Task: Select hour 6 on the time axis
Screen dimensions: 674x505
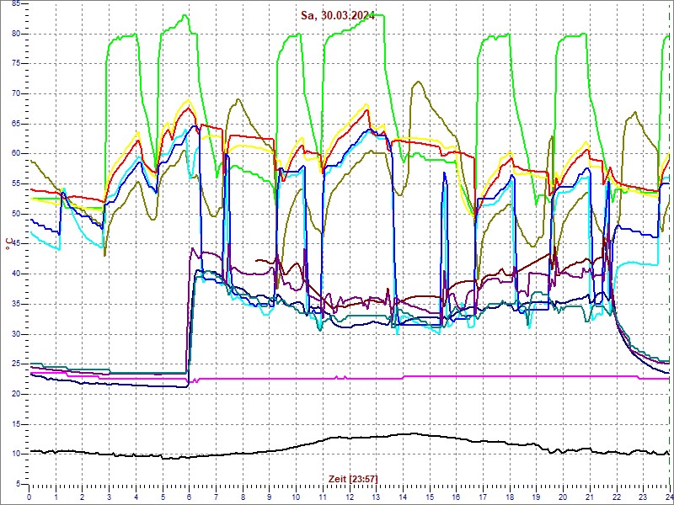Action: (x=189, y=496)
